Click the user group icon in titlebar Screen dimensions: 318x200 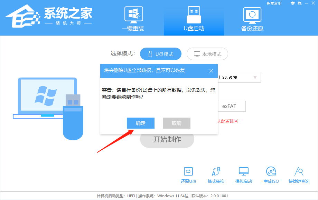300,3
